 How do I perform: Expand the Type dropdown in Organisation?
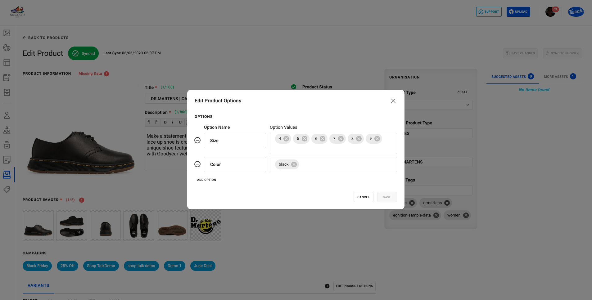pos(468,105)
